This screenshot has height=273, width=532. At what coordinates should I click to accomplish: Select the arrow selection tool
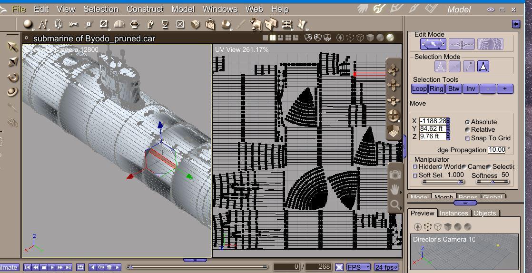(x=12, y=47)
